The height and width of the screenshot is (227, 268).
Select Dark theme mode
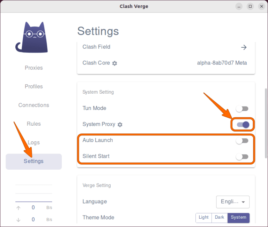coord(219,218)
